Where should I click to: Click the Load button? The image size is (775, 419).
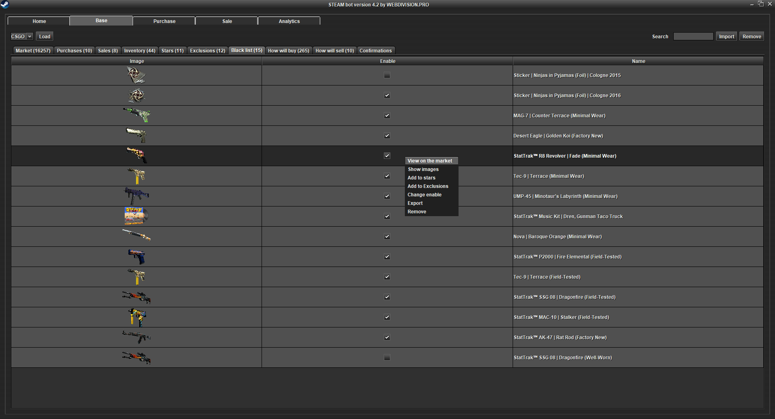[x=44, y=36]
